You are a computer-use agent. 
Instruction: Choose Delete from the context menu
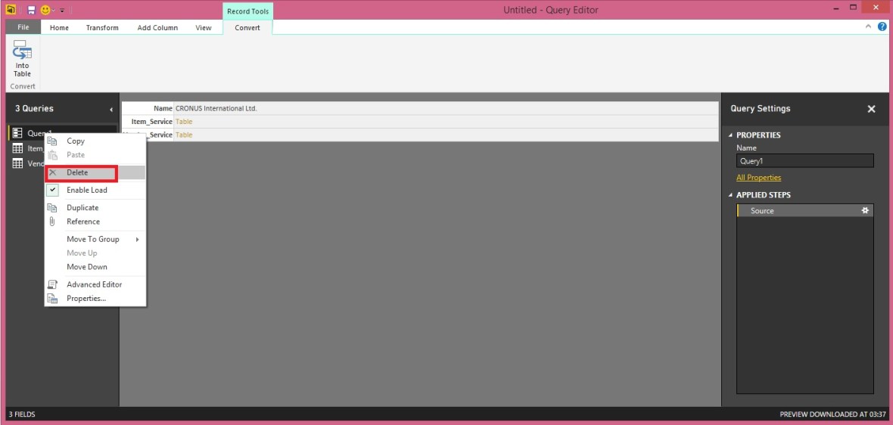tap(95, 172)
